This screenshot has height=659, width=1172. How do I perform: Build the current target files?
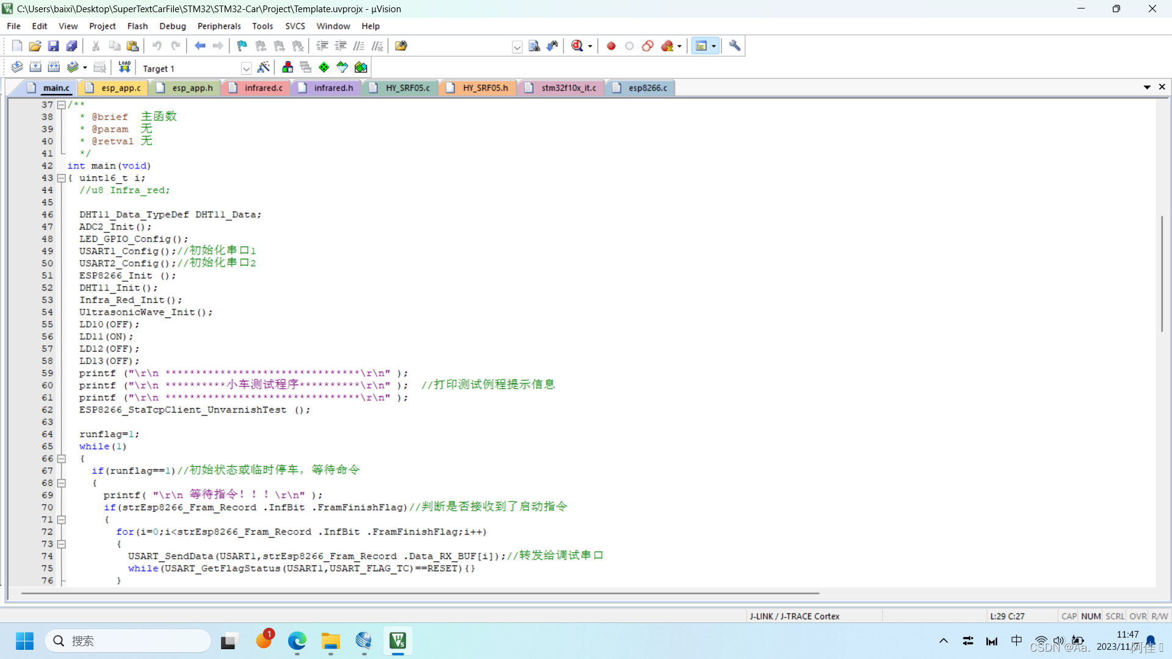pos(35,67)
